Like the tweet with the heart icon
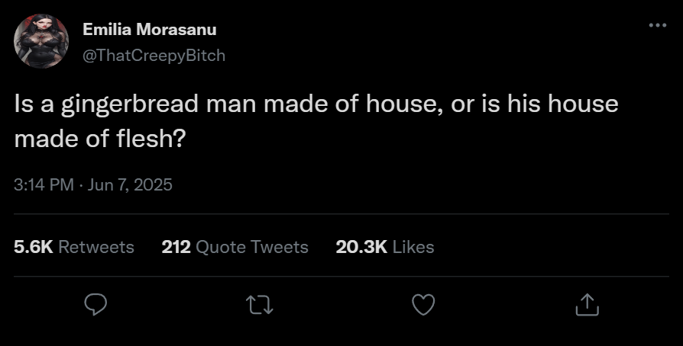 click(423, 305)
